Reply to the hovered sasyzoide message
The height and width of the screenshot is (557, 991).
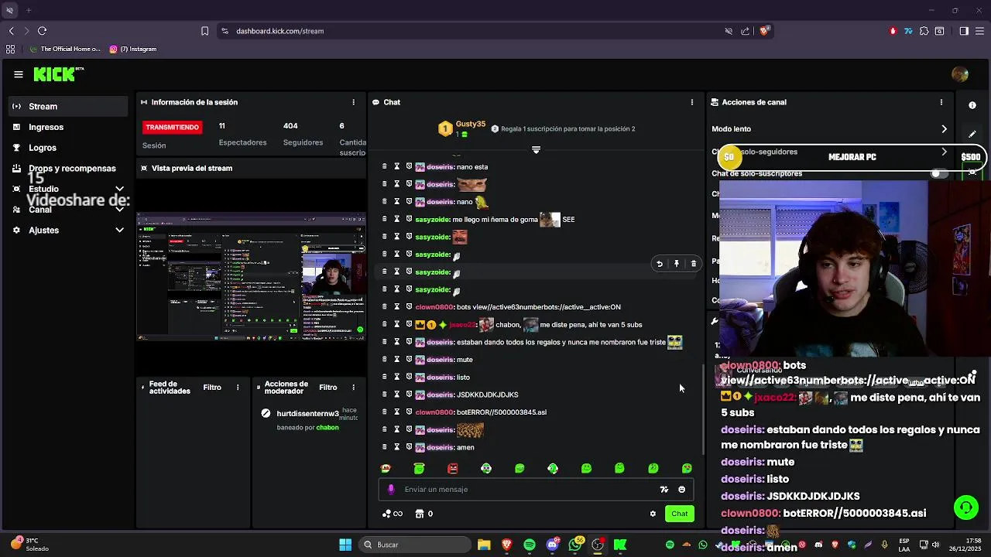click(660, 264)
